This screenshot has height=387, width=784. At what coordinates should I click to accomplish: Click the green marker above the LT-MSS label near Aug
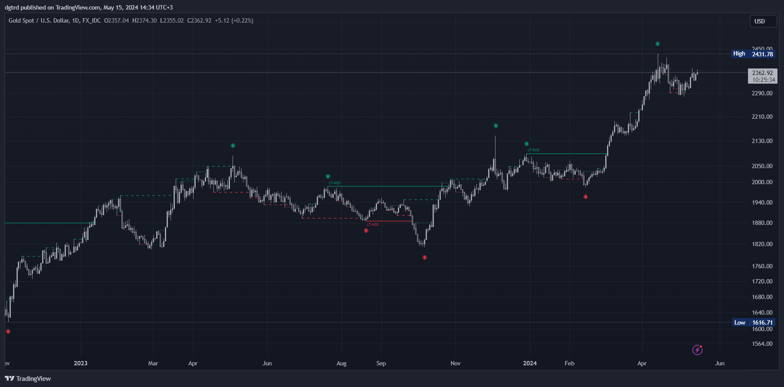[328, 176]
